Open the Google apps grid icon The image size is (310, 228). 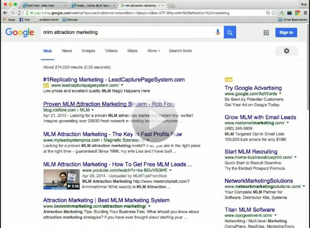coord(266,33)
